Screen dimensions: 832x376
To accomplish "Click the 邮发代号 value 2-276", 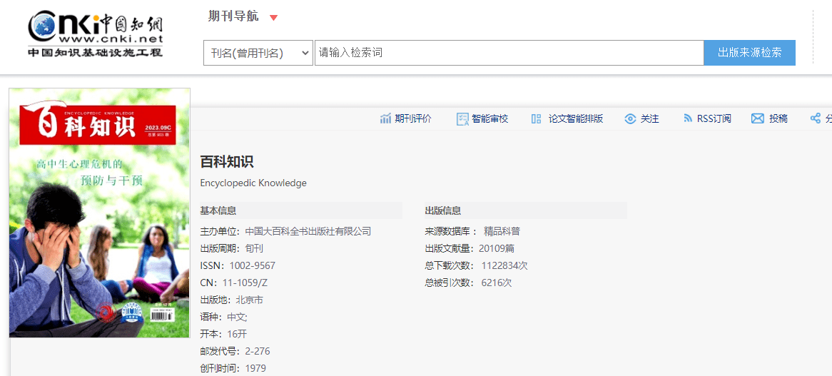I will click(x=258, y=351).
